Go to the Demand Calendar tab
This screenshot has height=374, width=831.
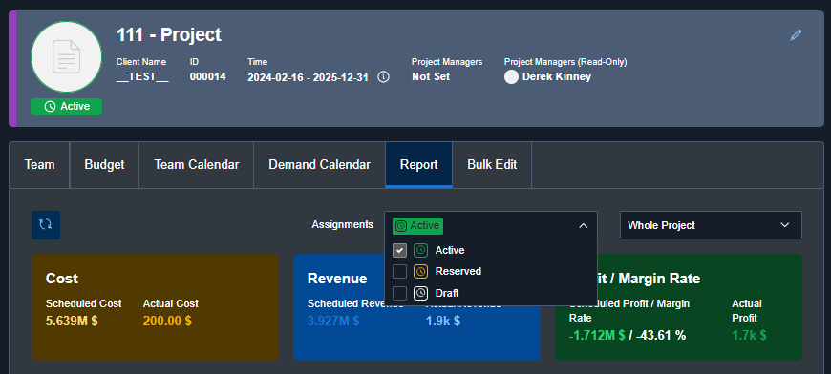320,165
